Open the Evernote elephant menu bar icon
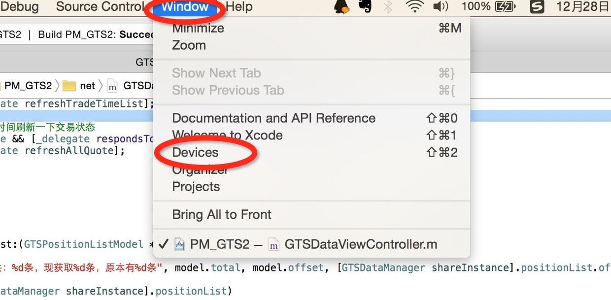611x300 pixels. tap(365, 7)
